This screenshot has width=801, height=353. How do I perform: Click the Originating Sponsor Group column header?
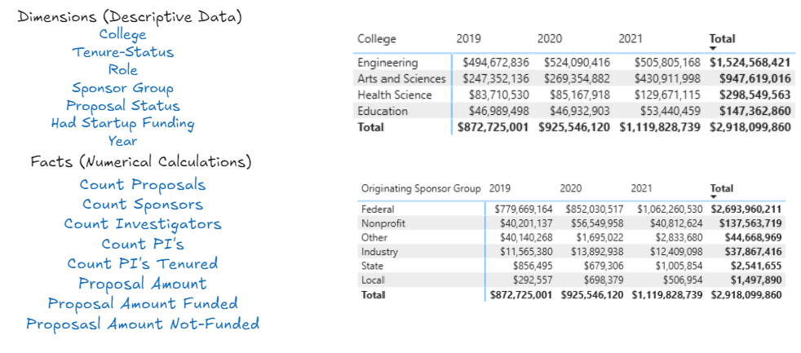pos(421,188)
